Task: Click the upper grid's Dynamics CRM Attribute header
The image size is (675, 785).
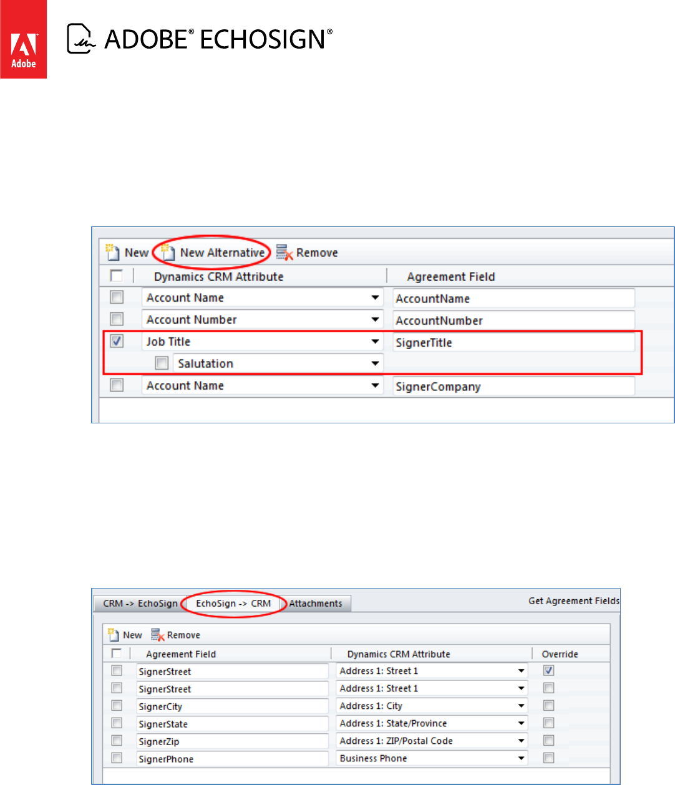Action: coord(219,276)
